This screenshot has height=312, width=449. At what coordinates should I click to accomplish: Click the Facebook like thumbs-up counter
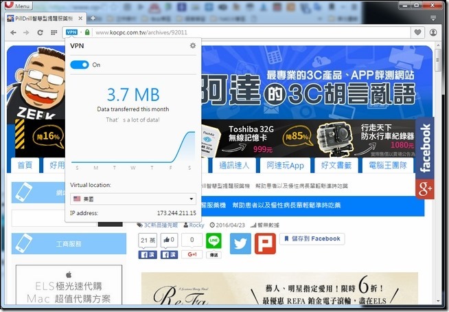(x=169, y=240)
